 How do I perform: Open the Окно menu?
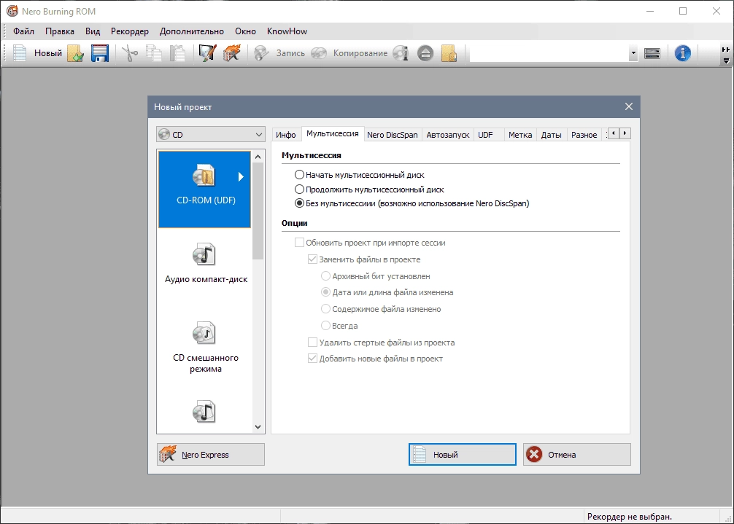tap(245, 31)
